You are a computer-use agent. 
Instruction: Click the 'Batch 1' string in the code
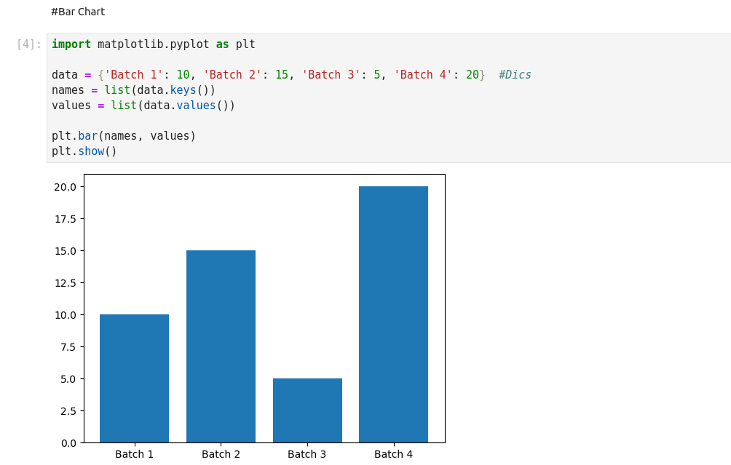tap(133, 75)
